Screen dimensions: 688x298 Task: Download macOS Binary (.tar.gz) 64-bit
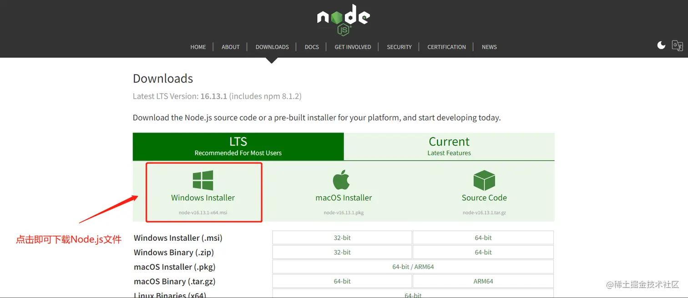[342, 281]
